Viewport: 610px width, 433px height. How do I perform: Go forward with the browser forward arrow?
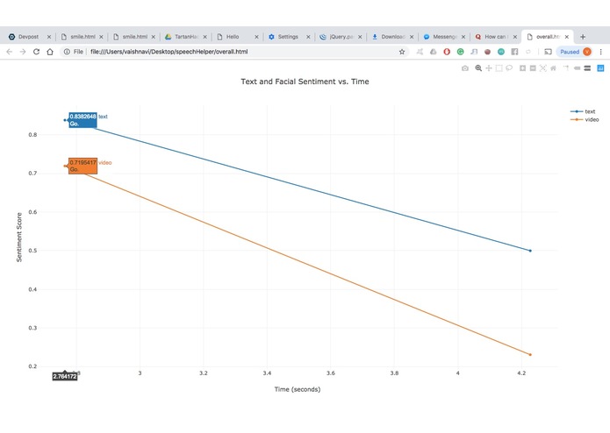coord(23,52)
